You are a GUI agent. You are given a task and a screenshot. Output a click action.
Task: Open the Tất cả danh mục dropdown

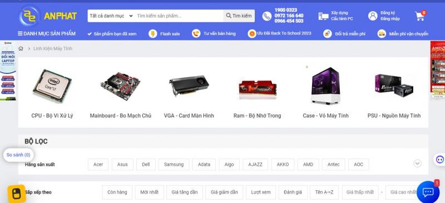pyautogui.click(x=111, y=16)
